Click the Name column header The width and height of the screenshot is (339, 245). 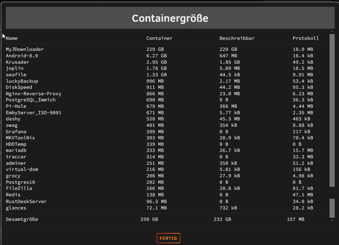point(12,38)
